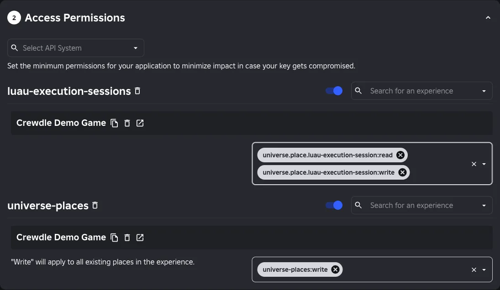Click search icon in universe-places experience field
The height and width of the screenshot is (290, 500).
358,205
